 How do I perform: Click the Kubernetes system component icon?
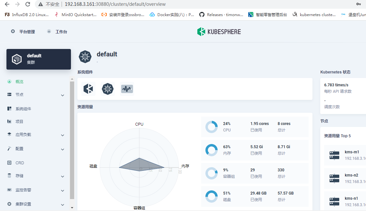tap(108, 89)
